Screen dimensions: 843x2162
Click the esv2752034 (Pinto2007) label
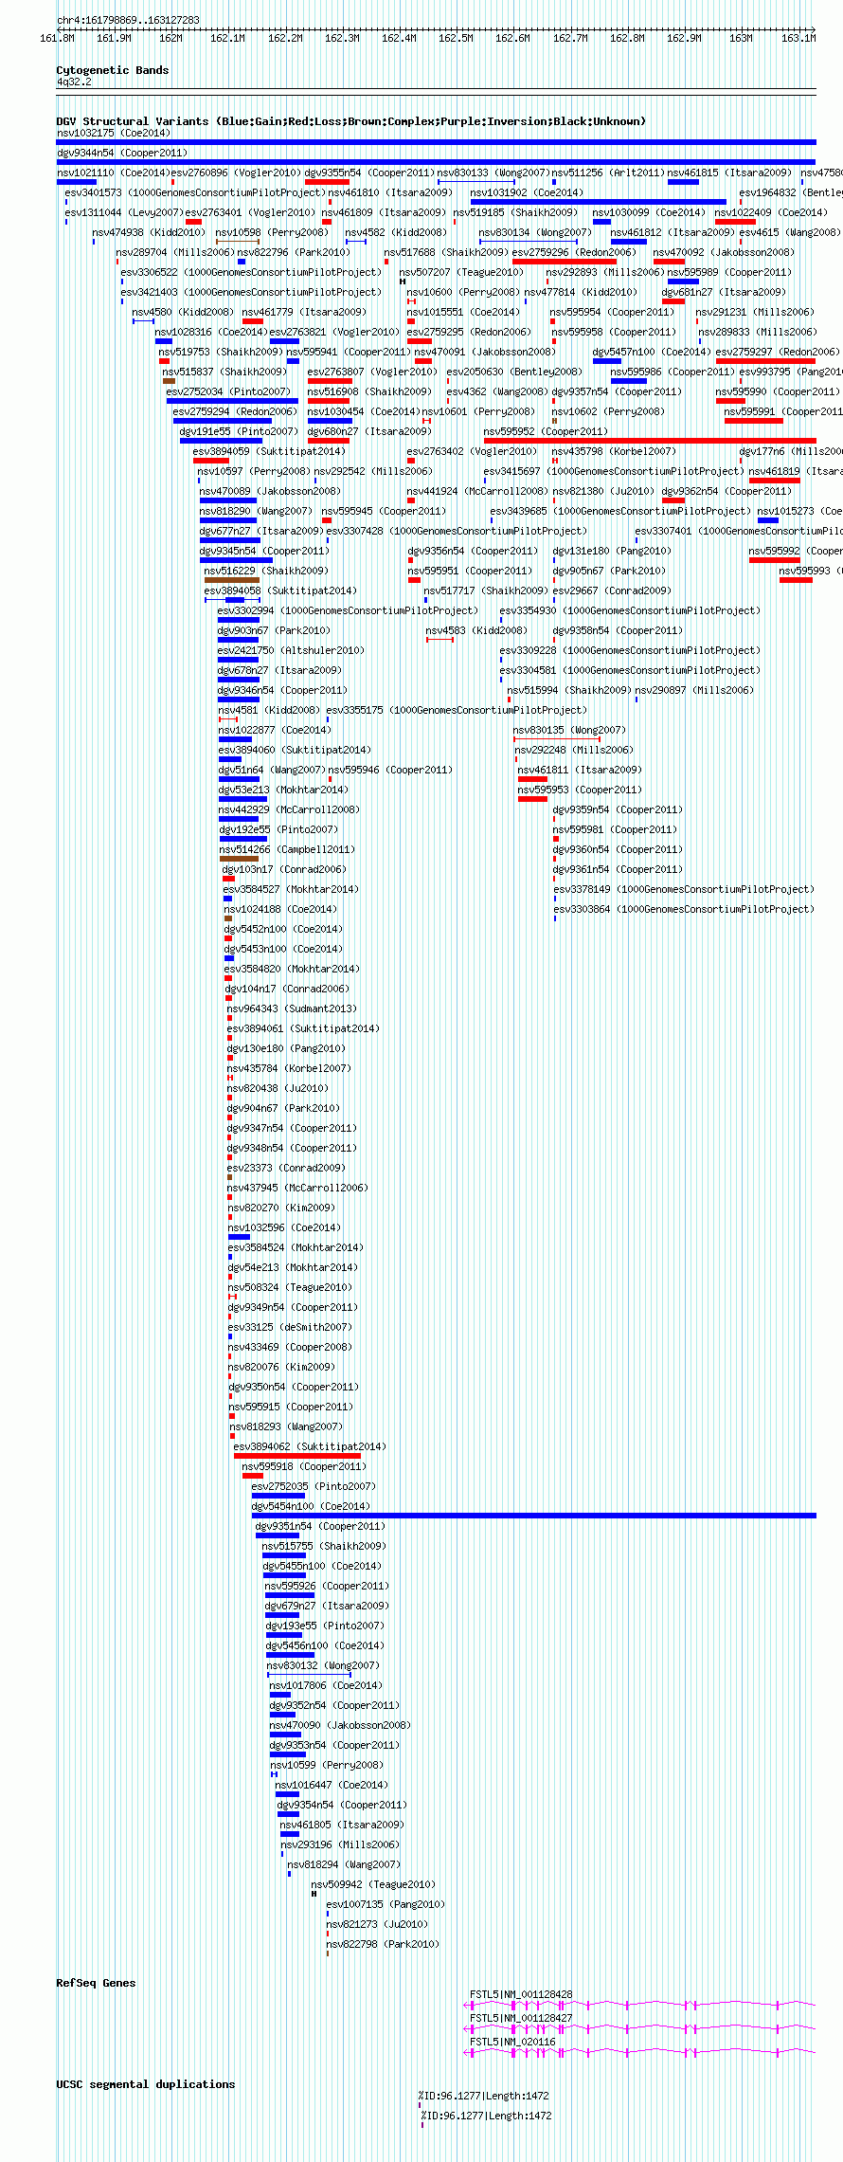pos(228,391)
